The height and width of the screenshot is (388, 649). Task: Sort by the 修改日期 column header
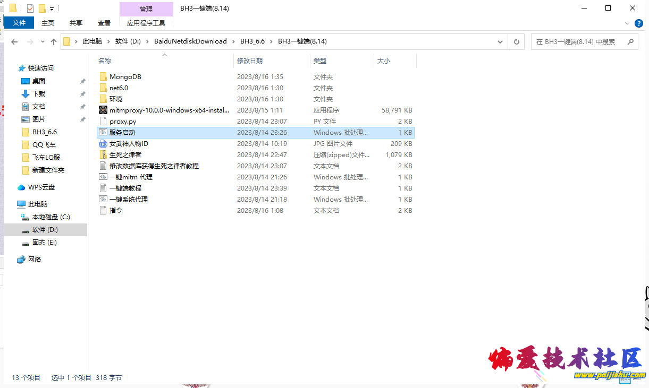coord(272,61)
